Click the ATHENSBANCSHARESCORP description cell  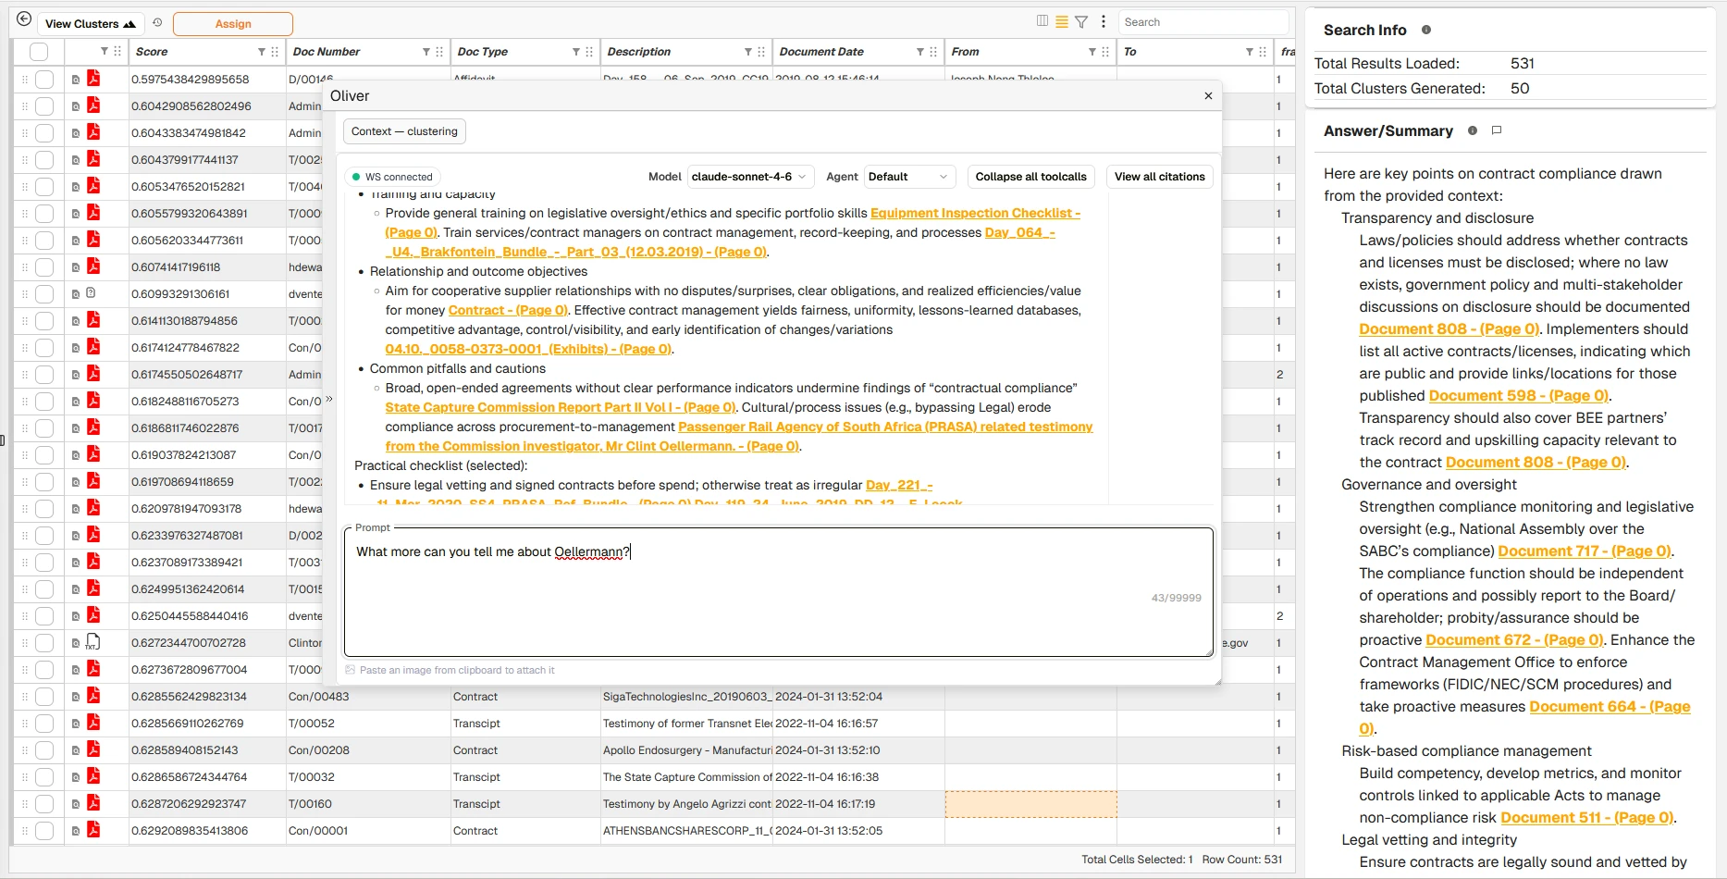tap(686, 831)
